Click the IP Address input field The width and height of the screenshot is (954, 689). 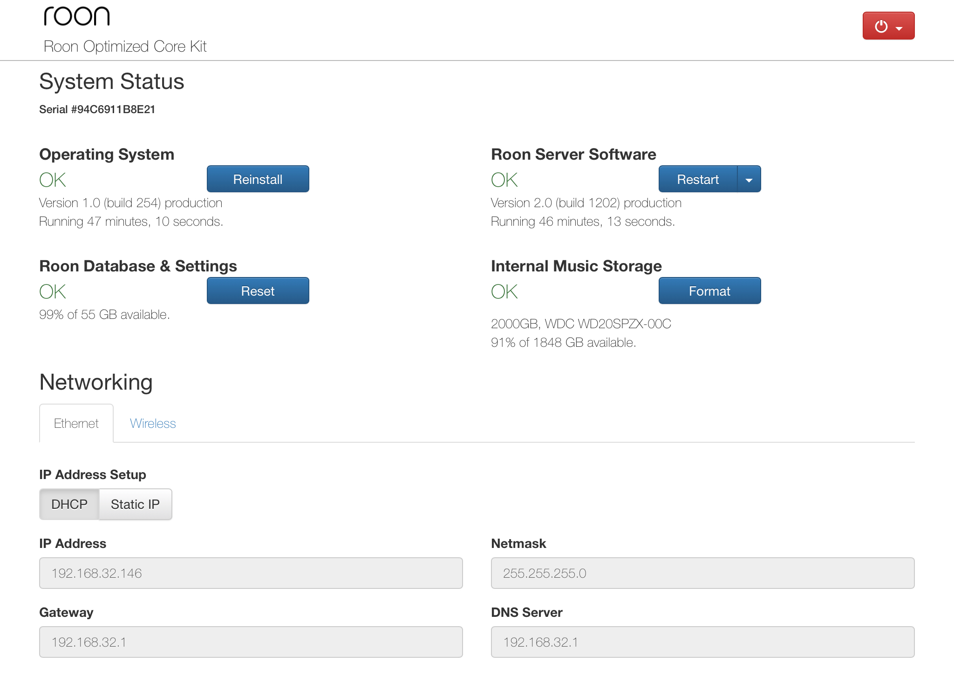[x=251, y=573]
